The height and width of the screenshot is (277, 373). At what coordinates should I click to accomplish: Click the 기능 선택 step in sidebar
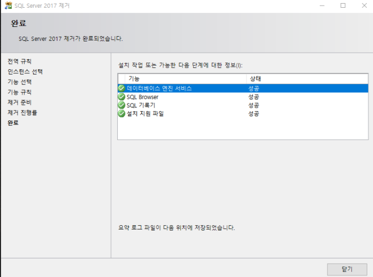click(x=20, y=82)
